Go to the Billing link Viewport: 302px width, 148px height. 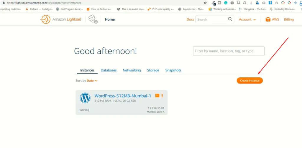tap(289, 19)
